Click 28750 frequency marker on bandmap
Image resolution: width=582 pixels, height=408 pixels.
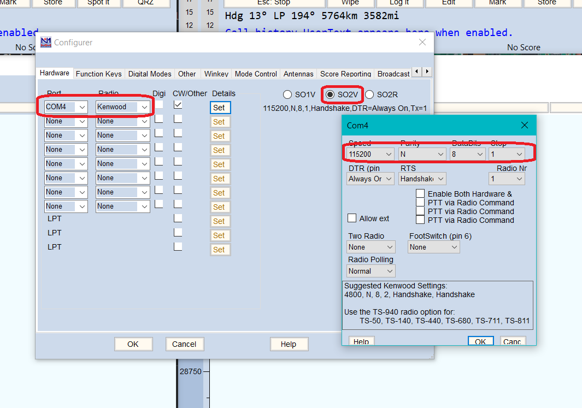(x=190, y=371)
